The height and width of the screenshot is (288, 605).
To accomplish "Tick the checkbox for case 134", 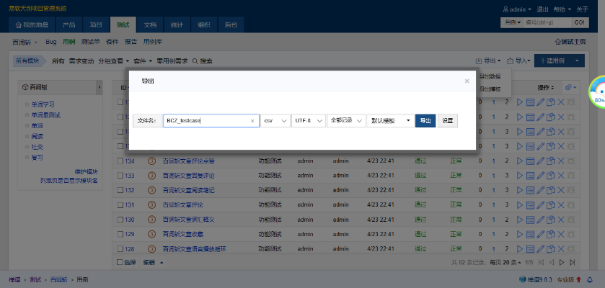I will tap(120, 161).
